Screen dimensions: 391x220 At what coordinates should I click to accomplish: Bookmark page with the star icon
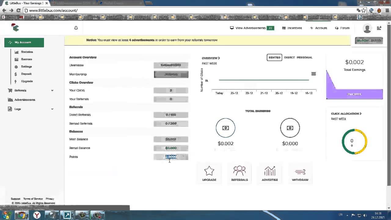click(x=364, y=10)
